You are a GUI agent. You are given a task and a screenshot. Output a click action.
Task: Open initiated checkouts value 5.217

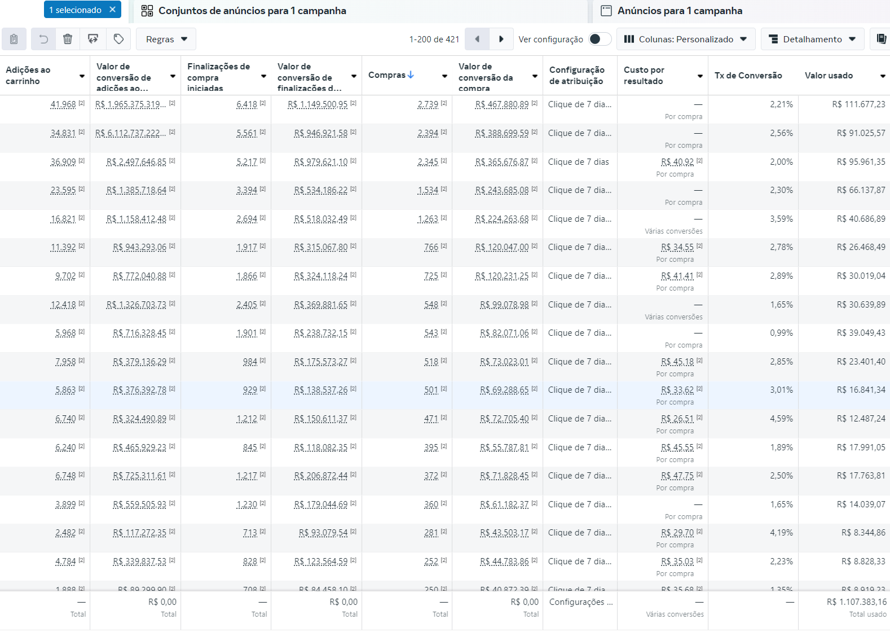pyautogui.click(x=247, y=162)
